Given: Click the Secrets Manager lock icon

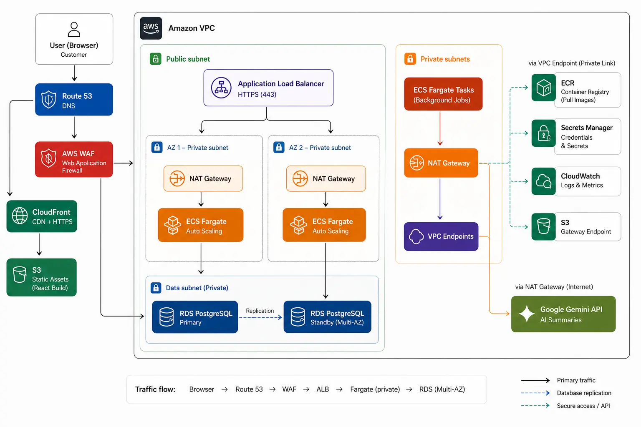Looking at the screenshot, I should pyautogui.click(x=544, y=133).
